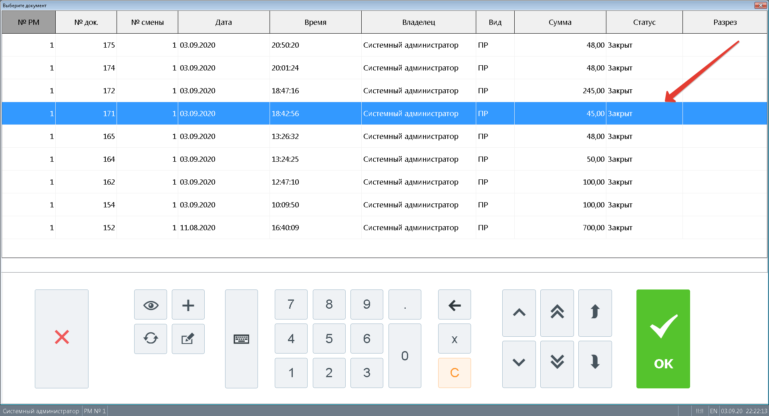Viewport: 769px width, 416px height.
Task: Click the eye view document button
Action: pyautogui.click(x=151, y=305)
